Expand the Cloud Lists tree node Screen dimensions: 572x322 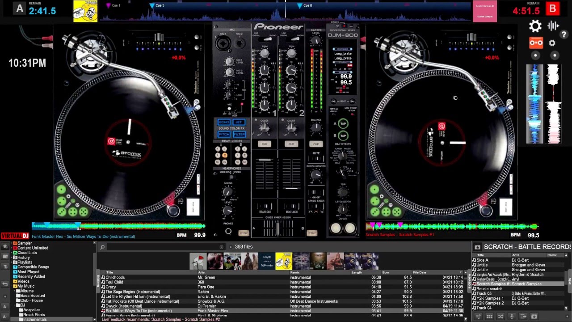tap(12, 253)
